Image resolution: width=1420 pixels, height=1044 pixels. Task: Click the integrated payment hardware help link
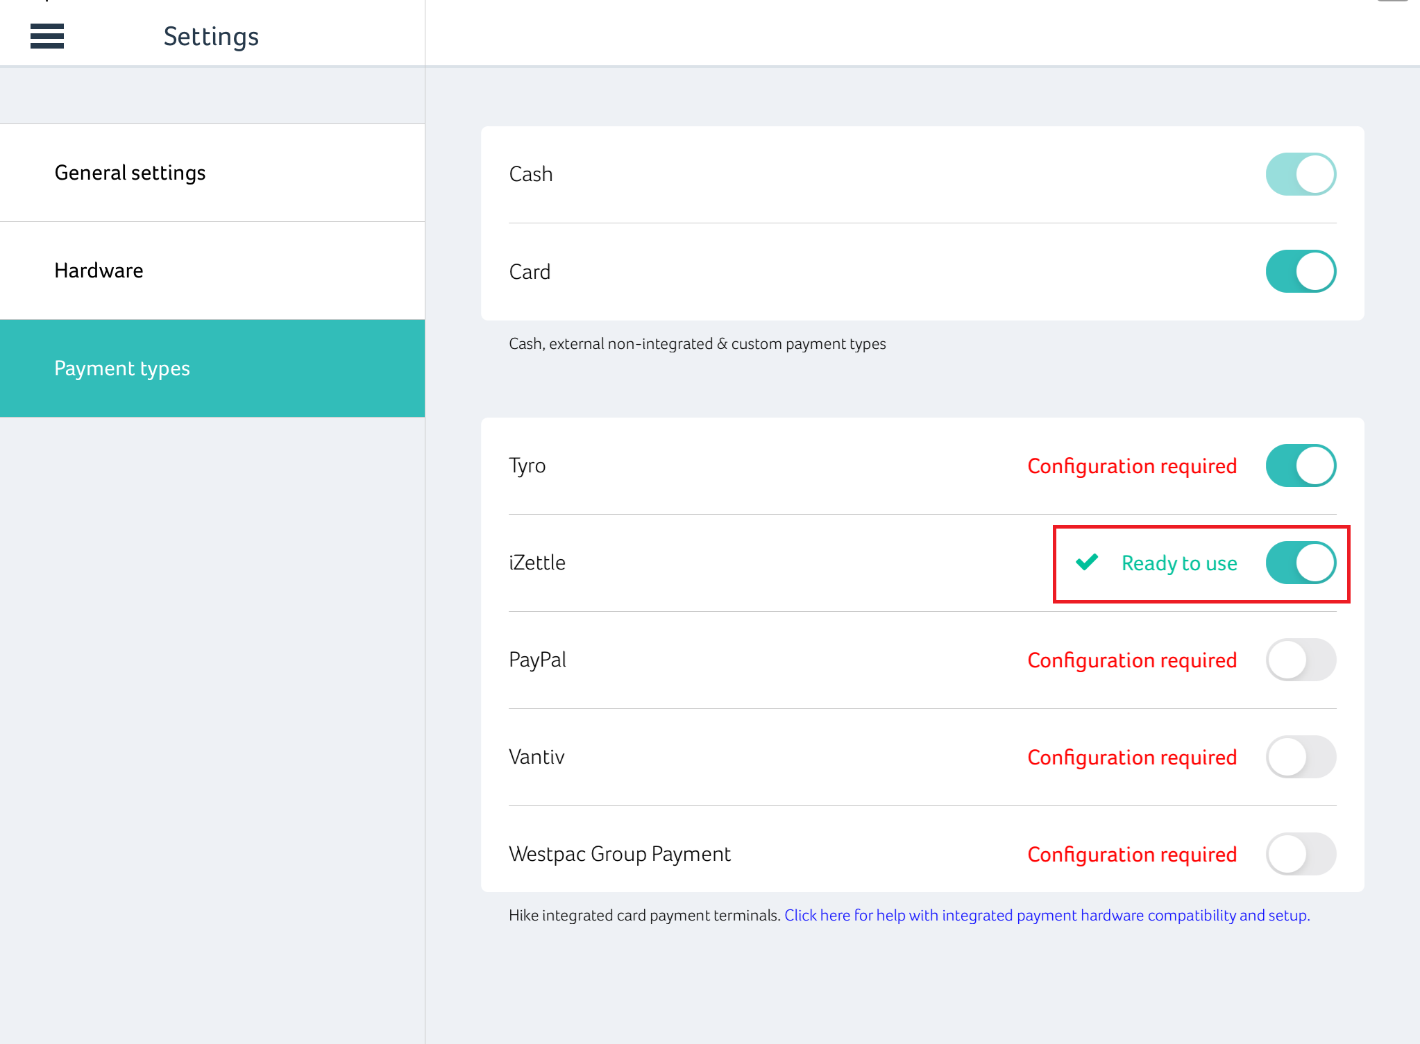point(1047,916)
